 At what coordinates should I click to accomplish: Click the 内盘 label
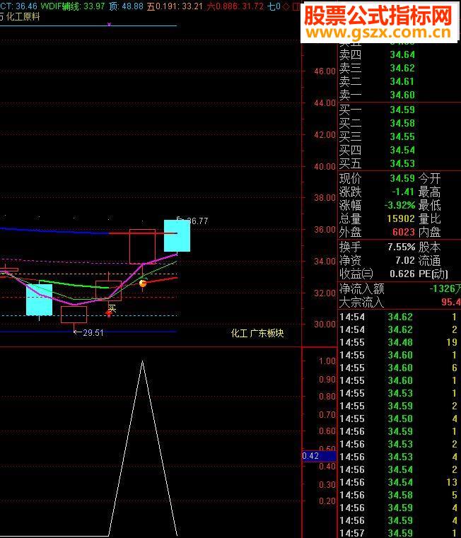(x=430, y=233)
